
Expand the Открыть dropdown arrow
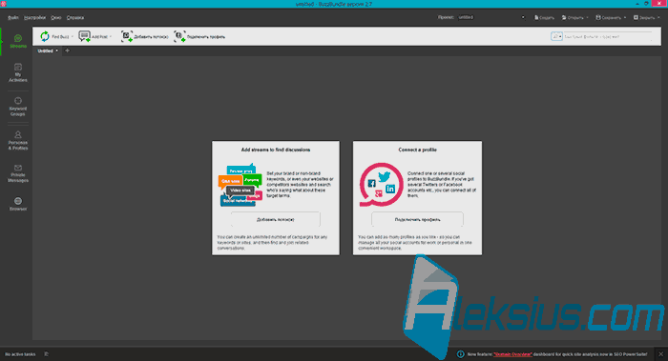tap(587, 17)
